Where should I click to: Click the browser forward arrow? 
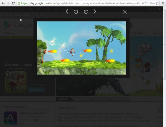coord(8,3)
